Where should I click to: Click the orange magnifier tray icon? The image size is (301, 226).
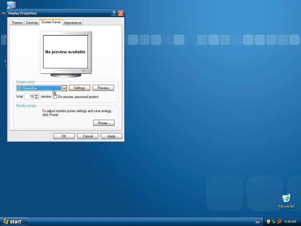(279, 222)
